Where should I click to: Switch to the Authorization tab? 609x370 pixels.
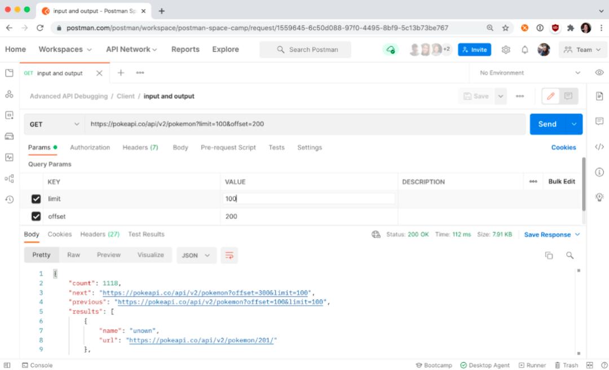(90, 147)
